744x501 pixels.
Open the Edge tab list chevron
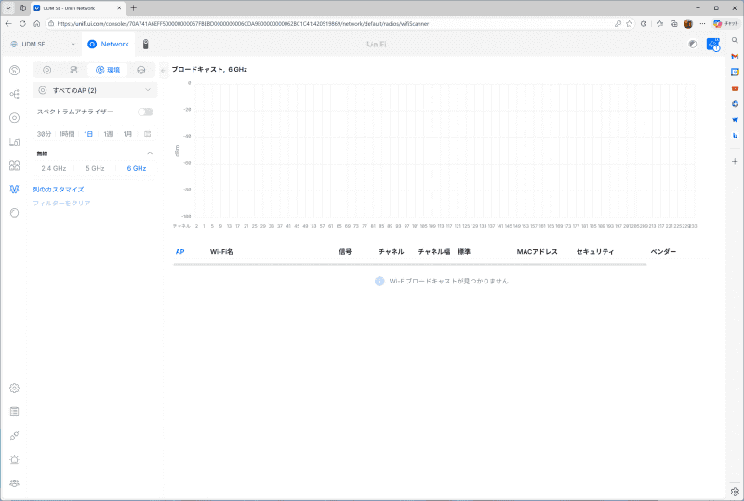pos(8,8)
